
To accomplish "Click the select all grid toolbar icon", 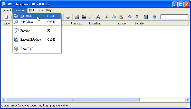I will pos(146,17).
